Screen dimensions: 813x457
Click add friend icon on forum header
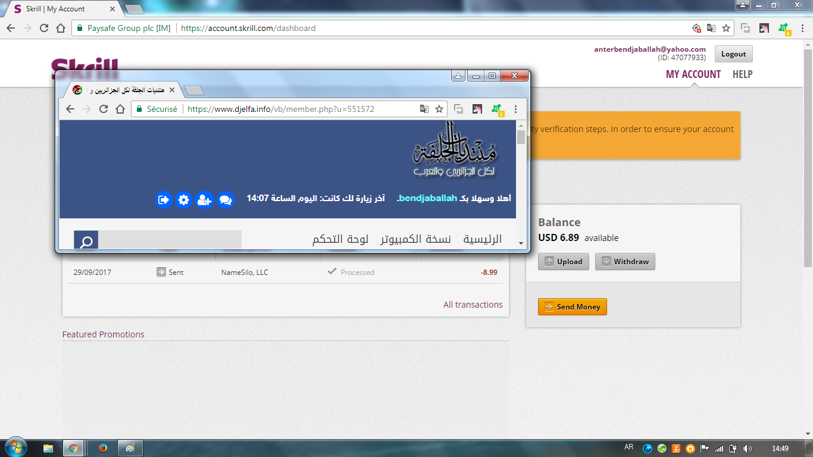[x=204, y=200]
